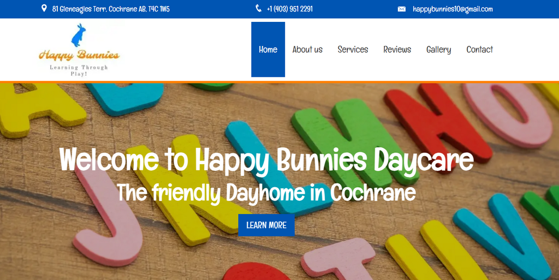The height and width of the screenshot is (280, 559).
Task: Open the About us page
Action: click(x=307, y=50)
